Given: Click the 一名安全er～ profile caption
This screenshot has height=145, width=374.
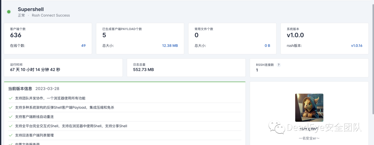Looking at the screenshot, I should [309, 138].
